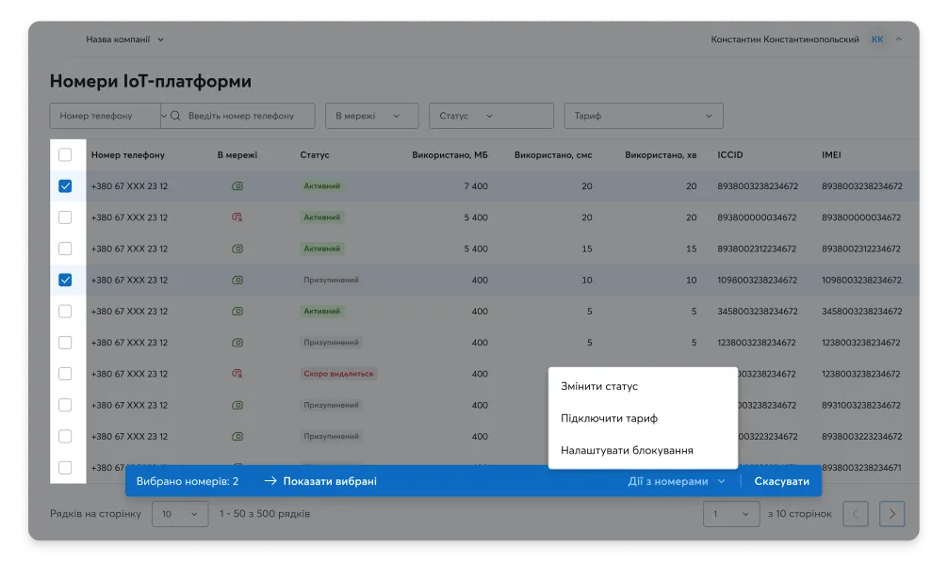Screen dimensions: 948x562
Task: Click the KK user avatar initials
Action: click(877, 40)
